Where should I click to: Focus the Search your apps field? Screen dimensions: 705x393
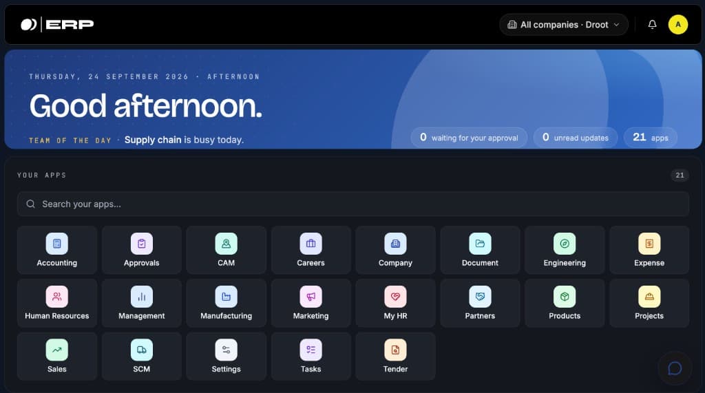click(x=353, y=204)
